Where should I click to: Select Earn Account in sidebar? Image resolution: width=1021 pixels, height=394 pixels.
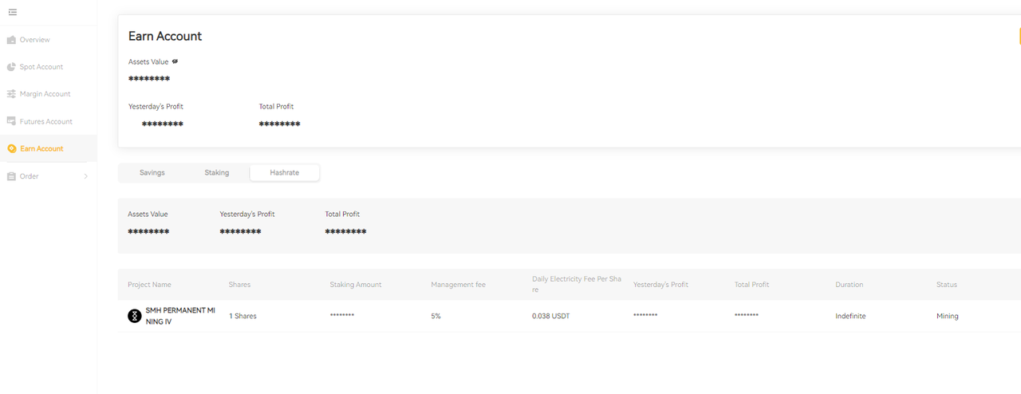click(x=41, y=149)
